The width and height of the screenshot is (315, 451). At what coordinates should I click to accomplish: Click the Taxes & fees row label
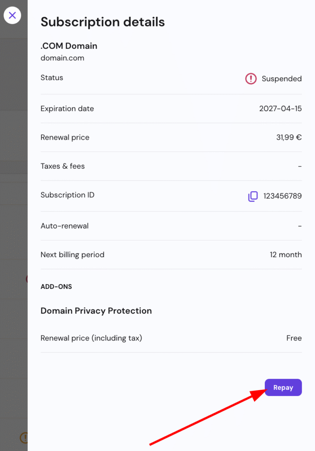pos(62,166)
